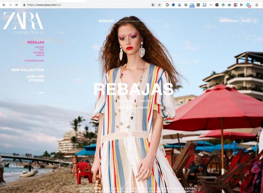Image resolution: width=263 pixels, height=193 pixels.
Task: Click the address bar URL zara.com/es
Action: click(x=44, y=5)
